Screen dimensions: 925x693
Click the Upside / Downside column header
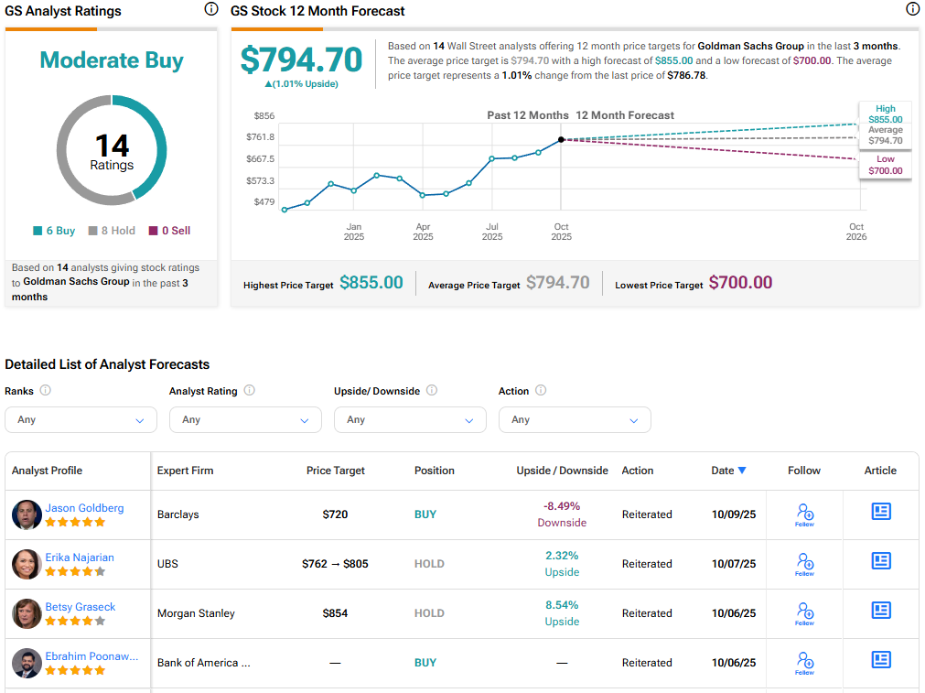[562, 471]
